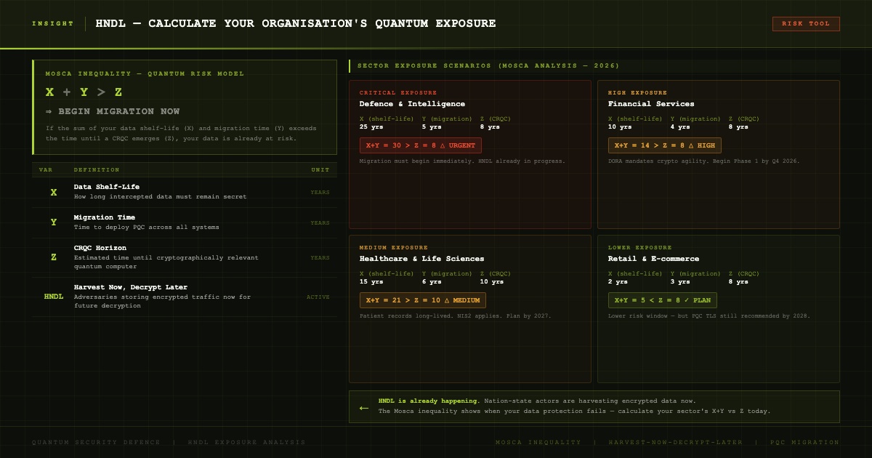Open the Financial Services card title

[x=651, y=104]
